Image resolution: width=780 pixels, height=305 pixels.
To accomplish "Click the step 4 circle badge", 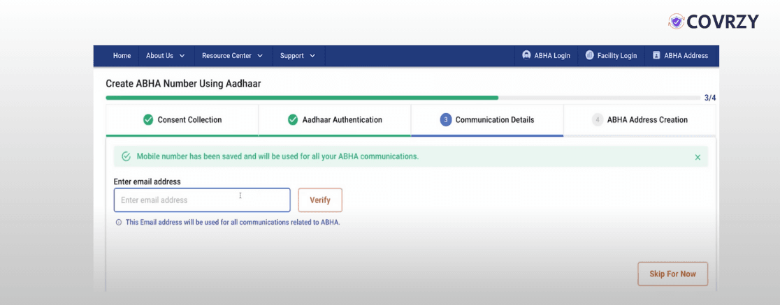I will pyautogui.click(x=598, y=120).
